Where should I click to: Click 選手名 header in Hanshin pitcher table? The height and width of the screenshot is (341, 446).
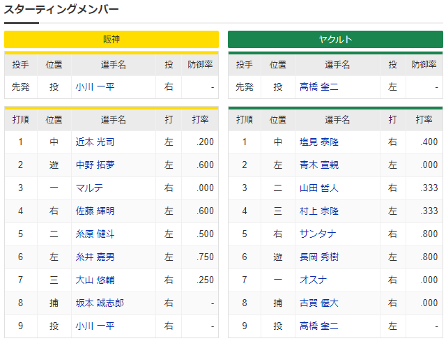pyautogui.click(x=113, y=65)
